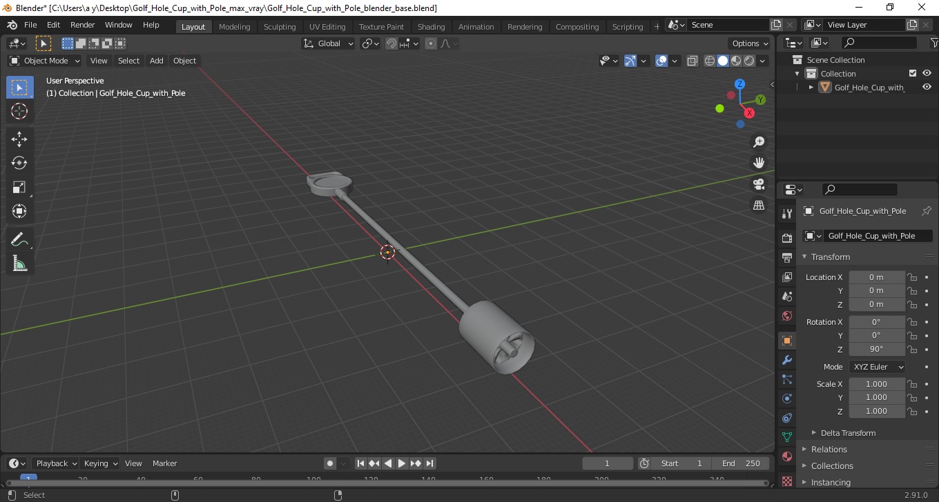Click the pan view hand icon
The height and width of the screenshot is (502, 939).
pos(759,163)
